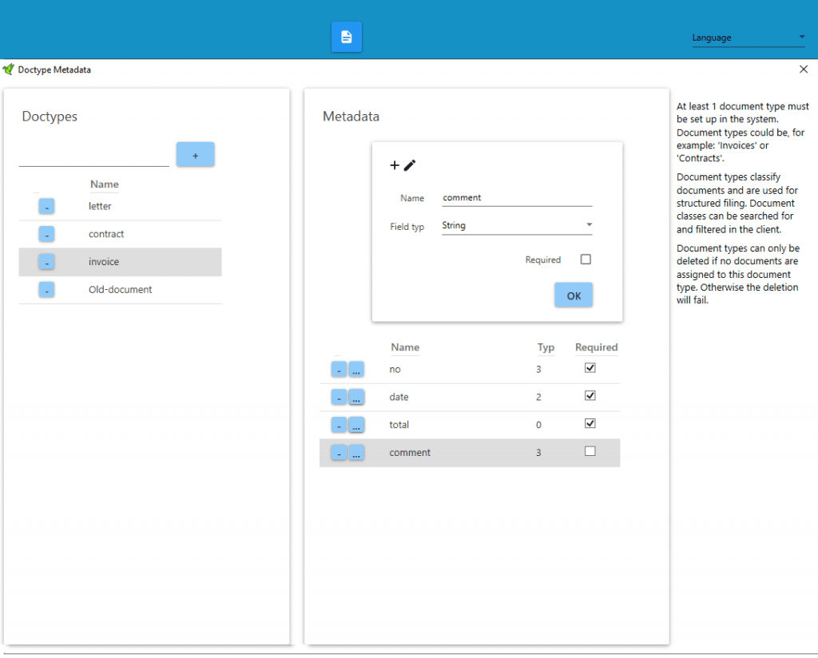Image resolution: width=818 pixels, height=658 pixels.
Task: Select the invoice doctype row
Action: 104,262
